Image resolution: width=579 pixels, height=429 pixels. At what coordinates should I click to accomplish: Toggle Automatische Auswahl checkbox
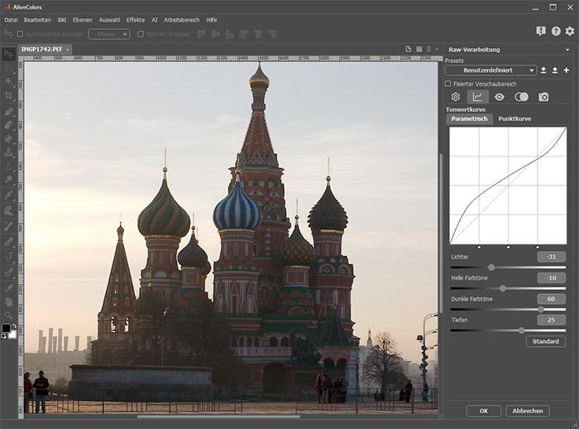[x=21, y=34]
